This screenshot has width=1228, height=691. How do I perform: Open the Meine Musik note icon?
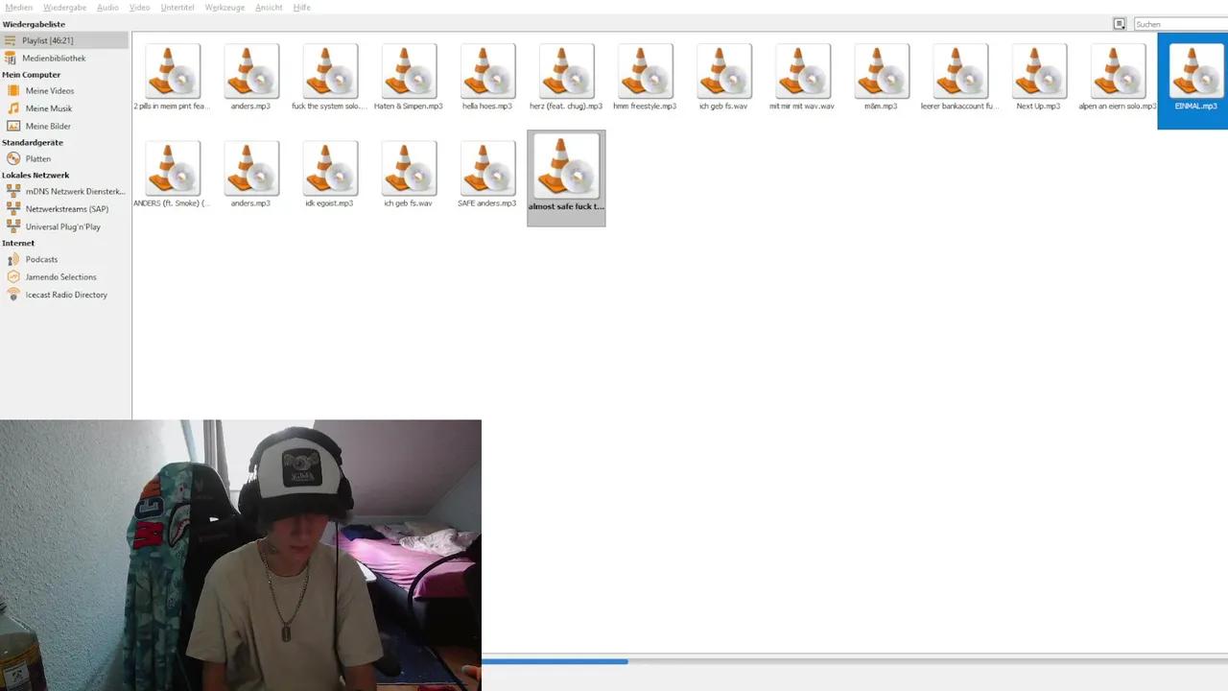(13, 108)
